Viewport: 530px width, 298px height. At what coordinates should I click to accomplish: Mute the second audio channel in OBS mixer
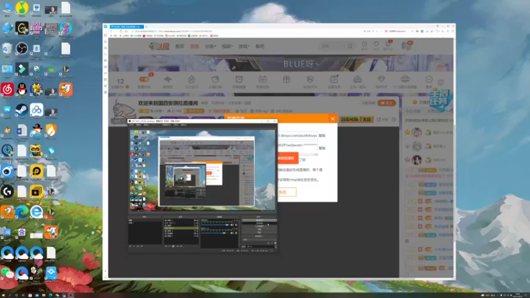coord(233,233)
